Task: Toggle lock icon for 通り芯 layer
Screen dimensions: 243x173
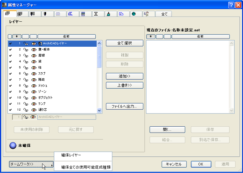Action: (x=26, y=110)
